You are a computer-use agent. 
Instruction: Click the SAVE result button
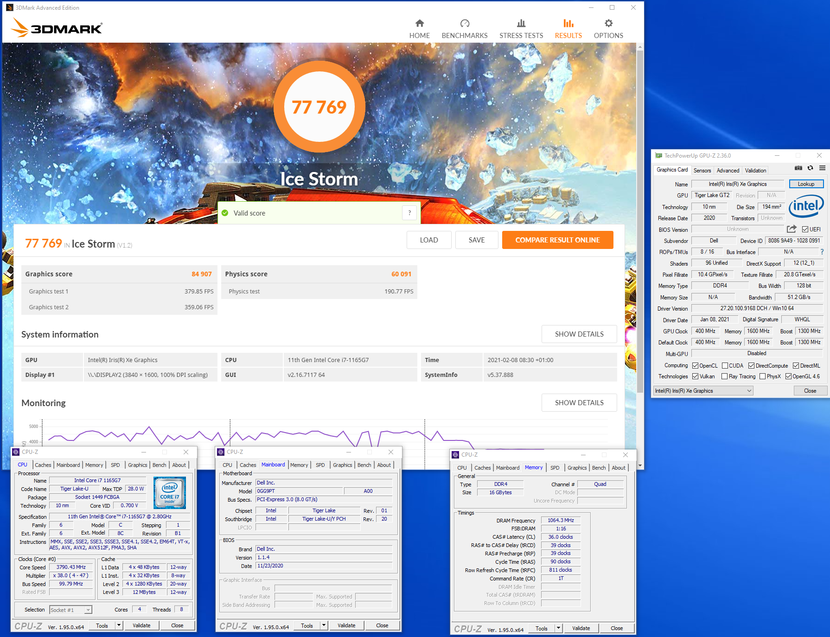coord(477,240)
